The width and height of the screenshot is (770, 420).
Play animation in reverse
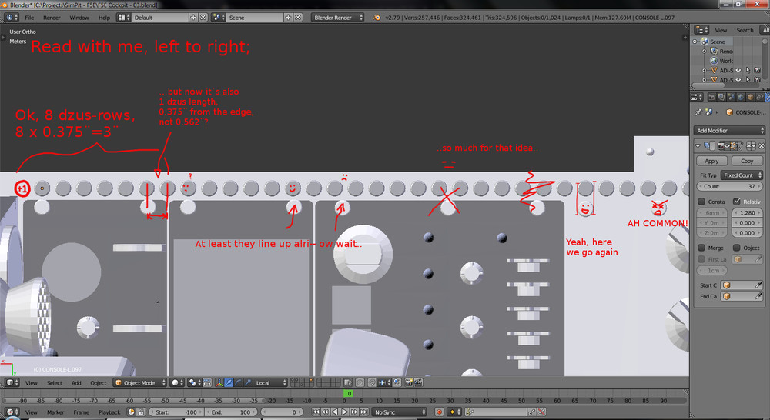tap(335, 412)
